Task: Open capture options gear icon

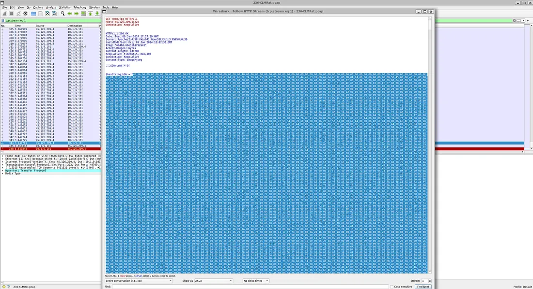Action: (25, 14)
